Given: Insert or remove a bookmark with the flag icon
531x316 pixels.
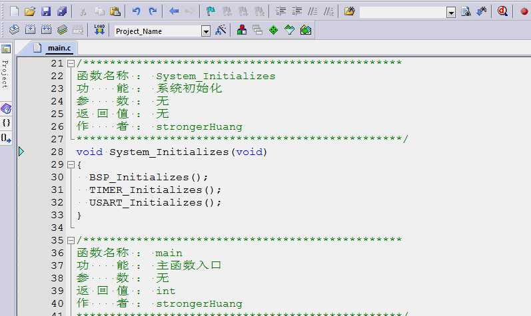Looking at the screenshot, I should click(211, 11).
